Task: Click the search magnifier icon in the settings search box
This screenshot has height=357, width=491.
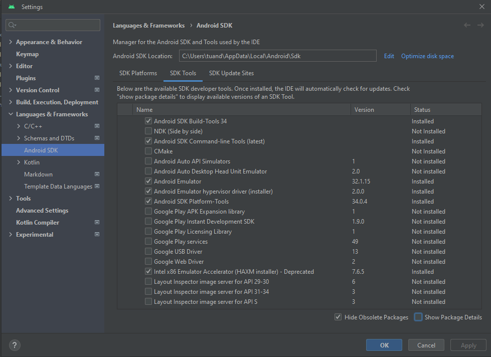Action: tap(12, 25)
